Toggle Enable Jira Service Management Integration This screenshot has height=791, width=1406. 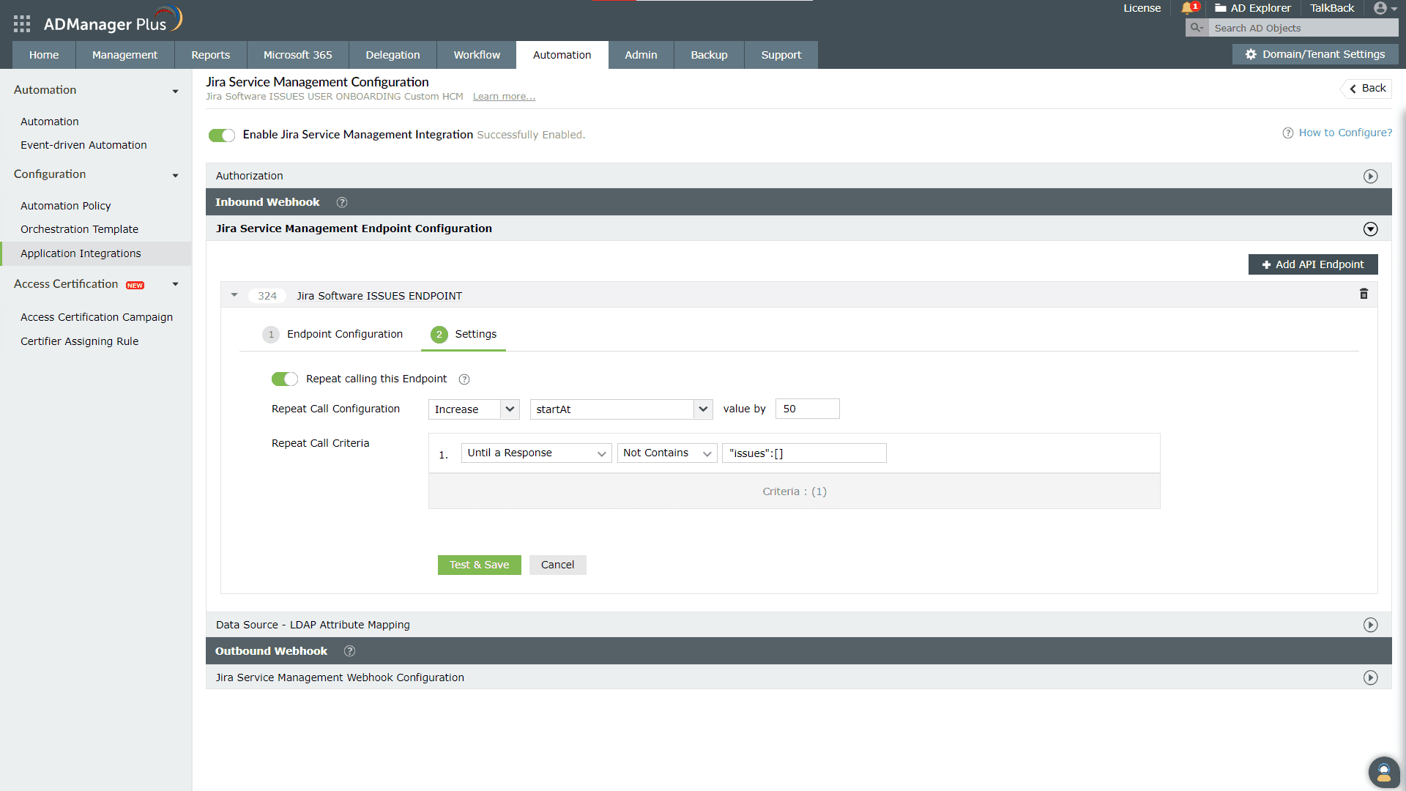click(222, 135)
